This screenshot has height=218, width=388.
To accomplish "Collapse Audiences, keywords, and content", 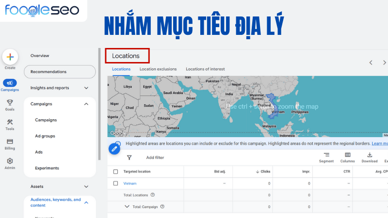I will pyautogui.click(x=86, y=202).
